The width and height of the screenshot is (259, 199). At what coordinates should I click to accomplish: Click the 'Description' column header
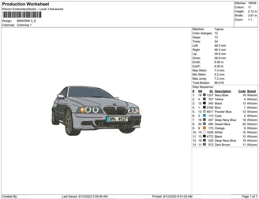click(223, 91)
